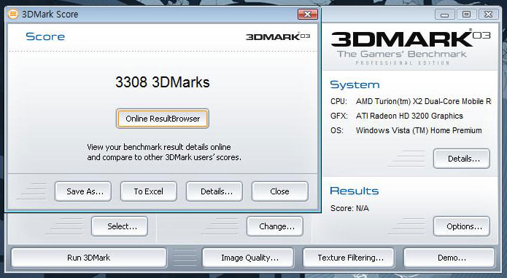Start benchmark with Run 3DMark
The width and height of the screenshot is (507, 278).
(x=89, y=258)
